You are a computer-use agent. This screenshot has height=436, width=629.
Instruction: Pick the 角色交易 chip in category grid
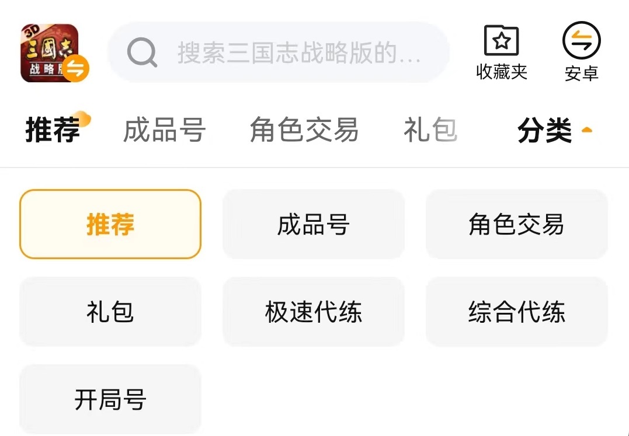point(516,224)
